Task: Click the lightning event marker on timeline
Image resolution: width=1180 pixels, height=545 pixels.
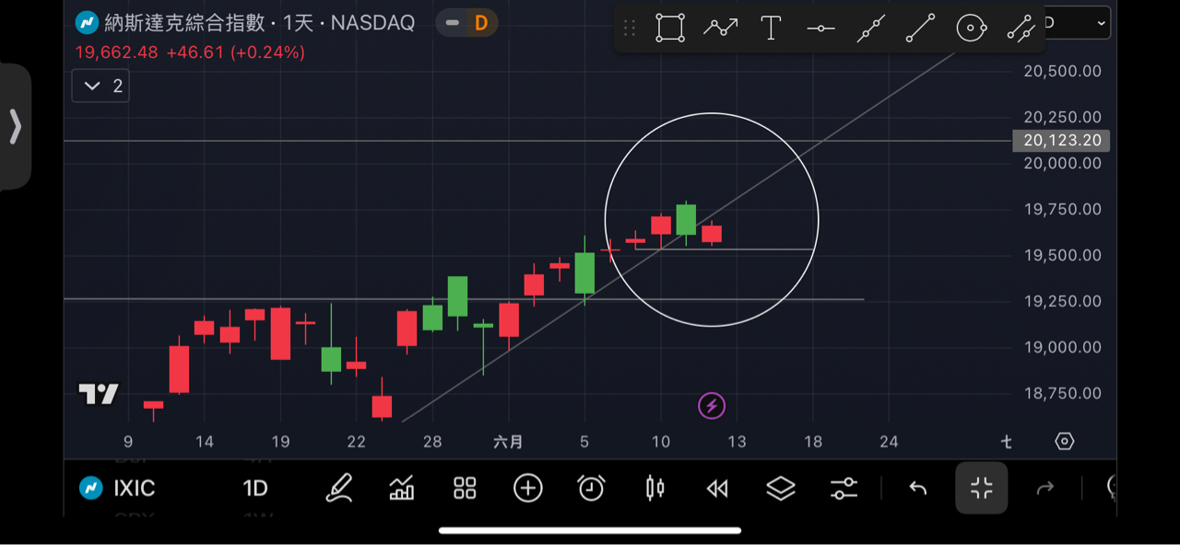Action: (711, 405)
